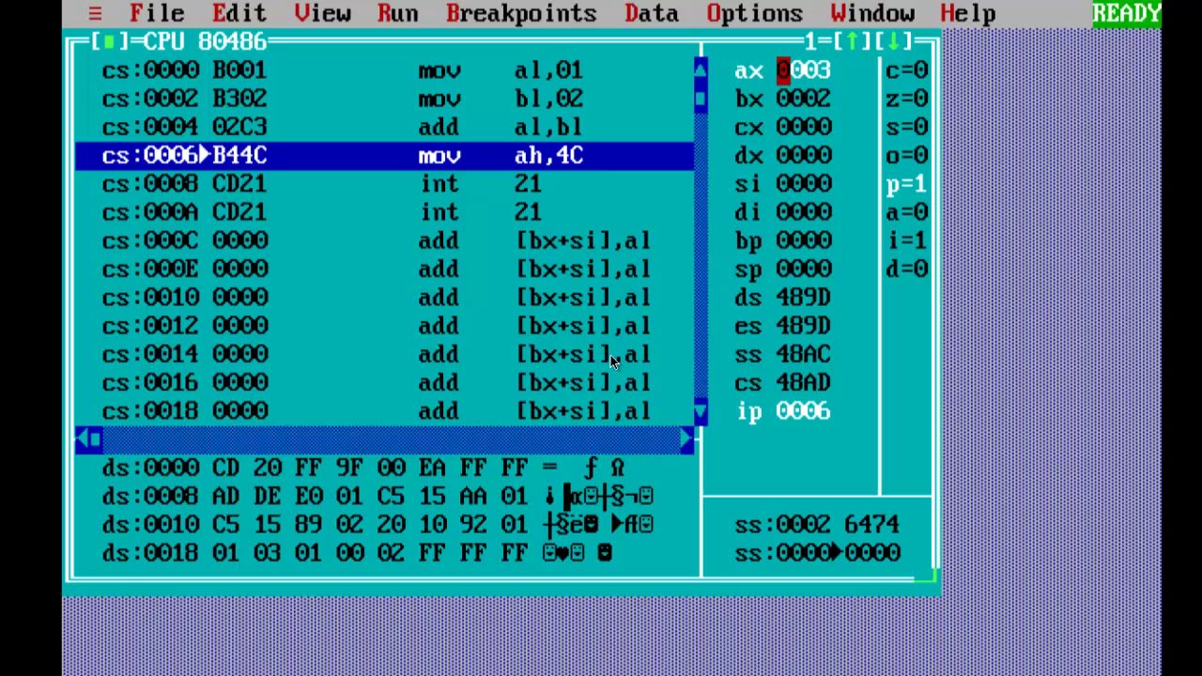This screenshot has width=1202, height=676.
Task: Click the READY status indicator
Action: coord(1127,13)
